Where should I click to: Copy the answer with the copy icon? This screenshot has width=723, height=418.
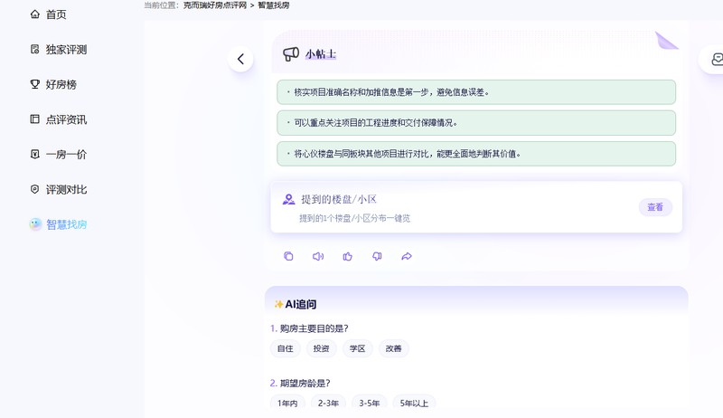point(288,256)
